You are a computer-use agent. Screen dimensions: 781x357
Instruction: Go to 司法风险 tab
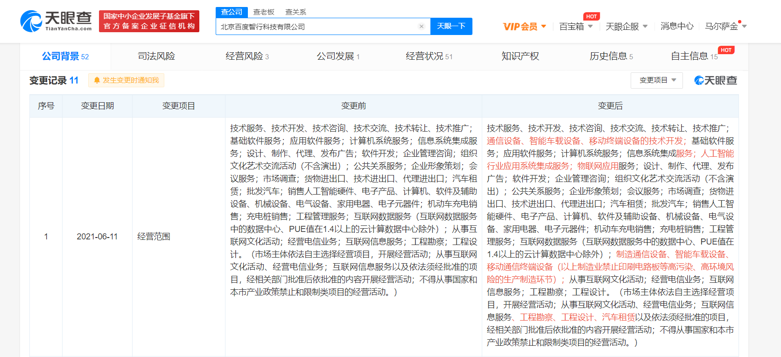156,56
